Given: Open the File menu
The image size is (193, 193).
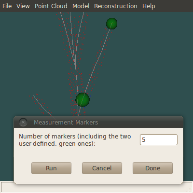Looking at the screenshot, I should pyautogui.click(x=7, y=6).
